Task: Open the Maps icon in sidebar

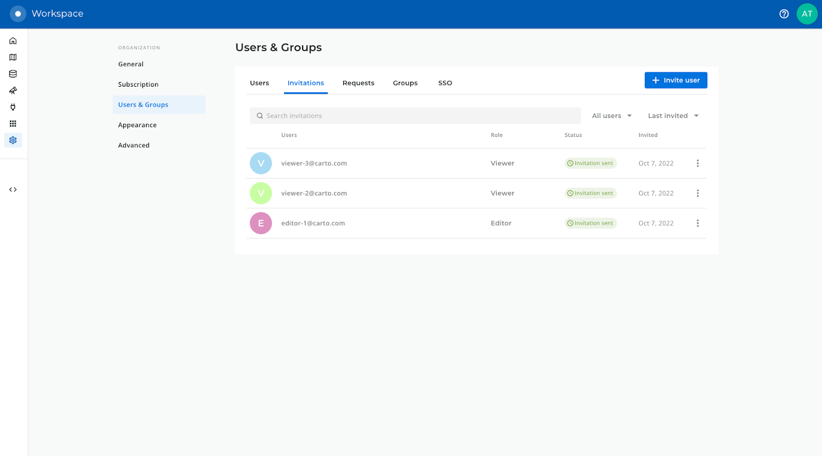Action: click(13, 57)
